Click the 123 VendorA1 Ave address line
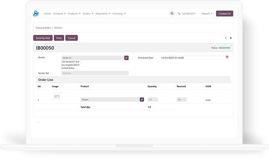The image size is (269, 161). [x=70, y=62]
